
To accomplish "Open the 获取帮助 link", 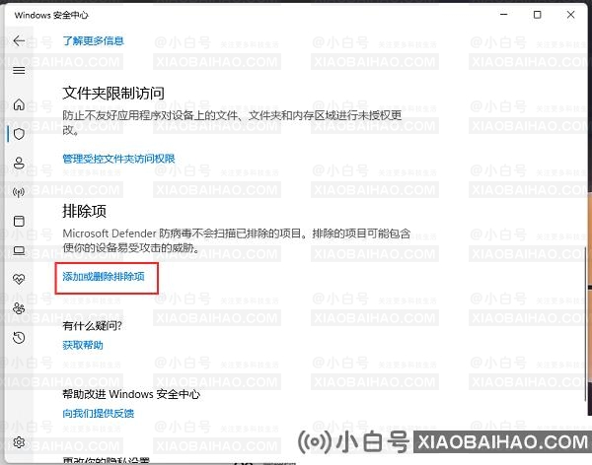I will (83, 345).
